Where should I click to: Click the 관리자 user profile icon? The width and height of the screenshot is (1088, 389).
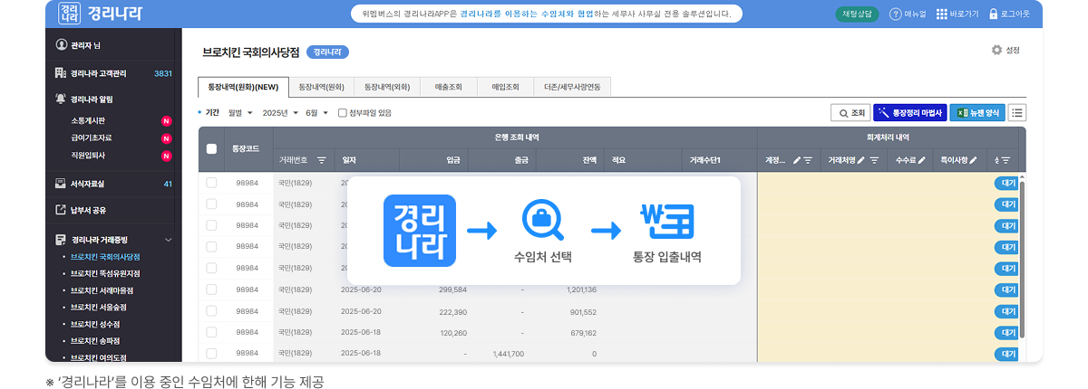(62, 44)
